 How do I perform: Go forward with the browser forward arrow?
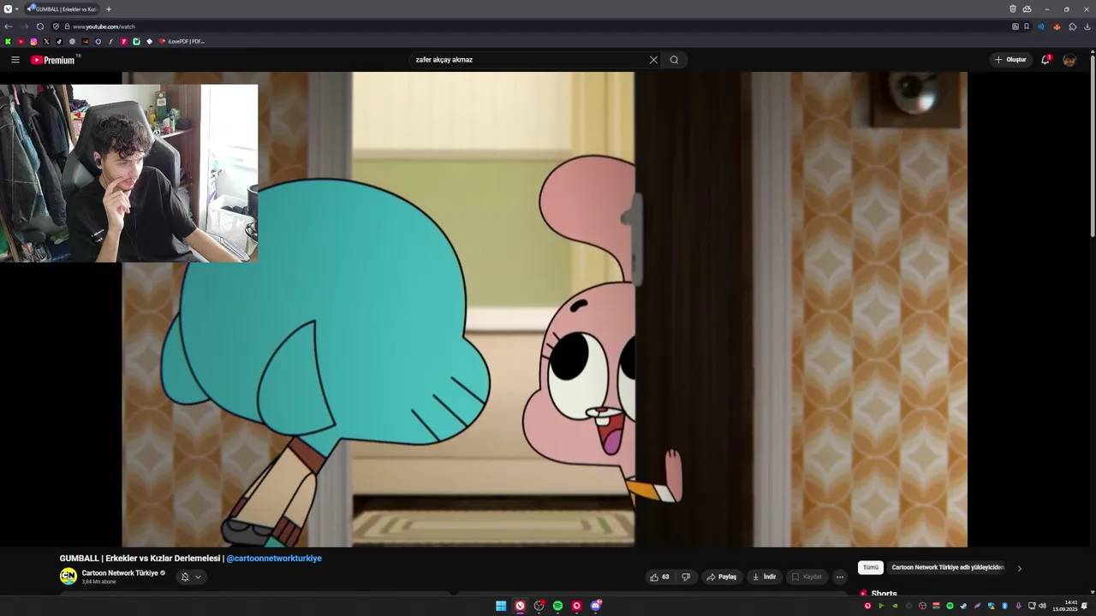coord(25,27)
